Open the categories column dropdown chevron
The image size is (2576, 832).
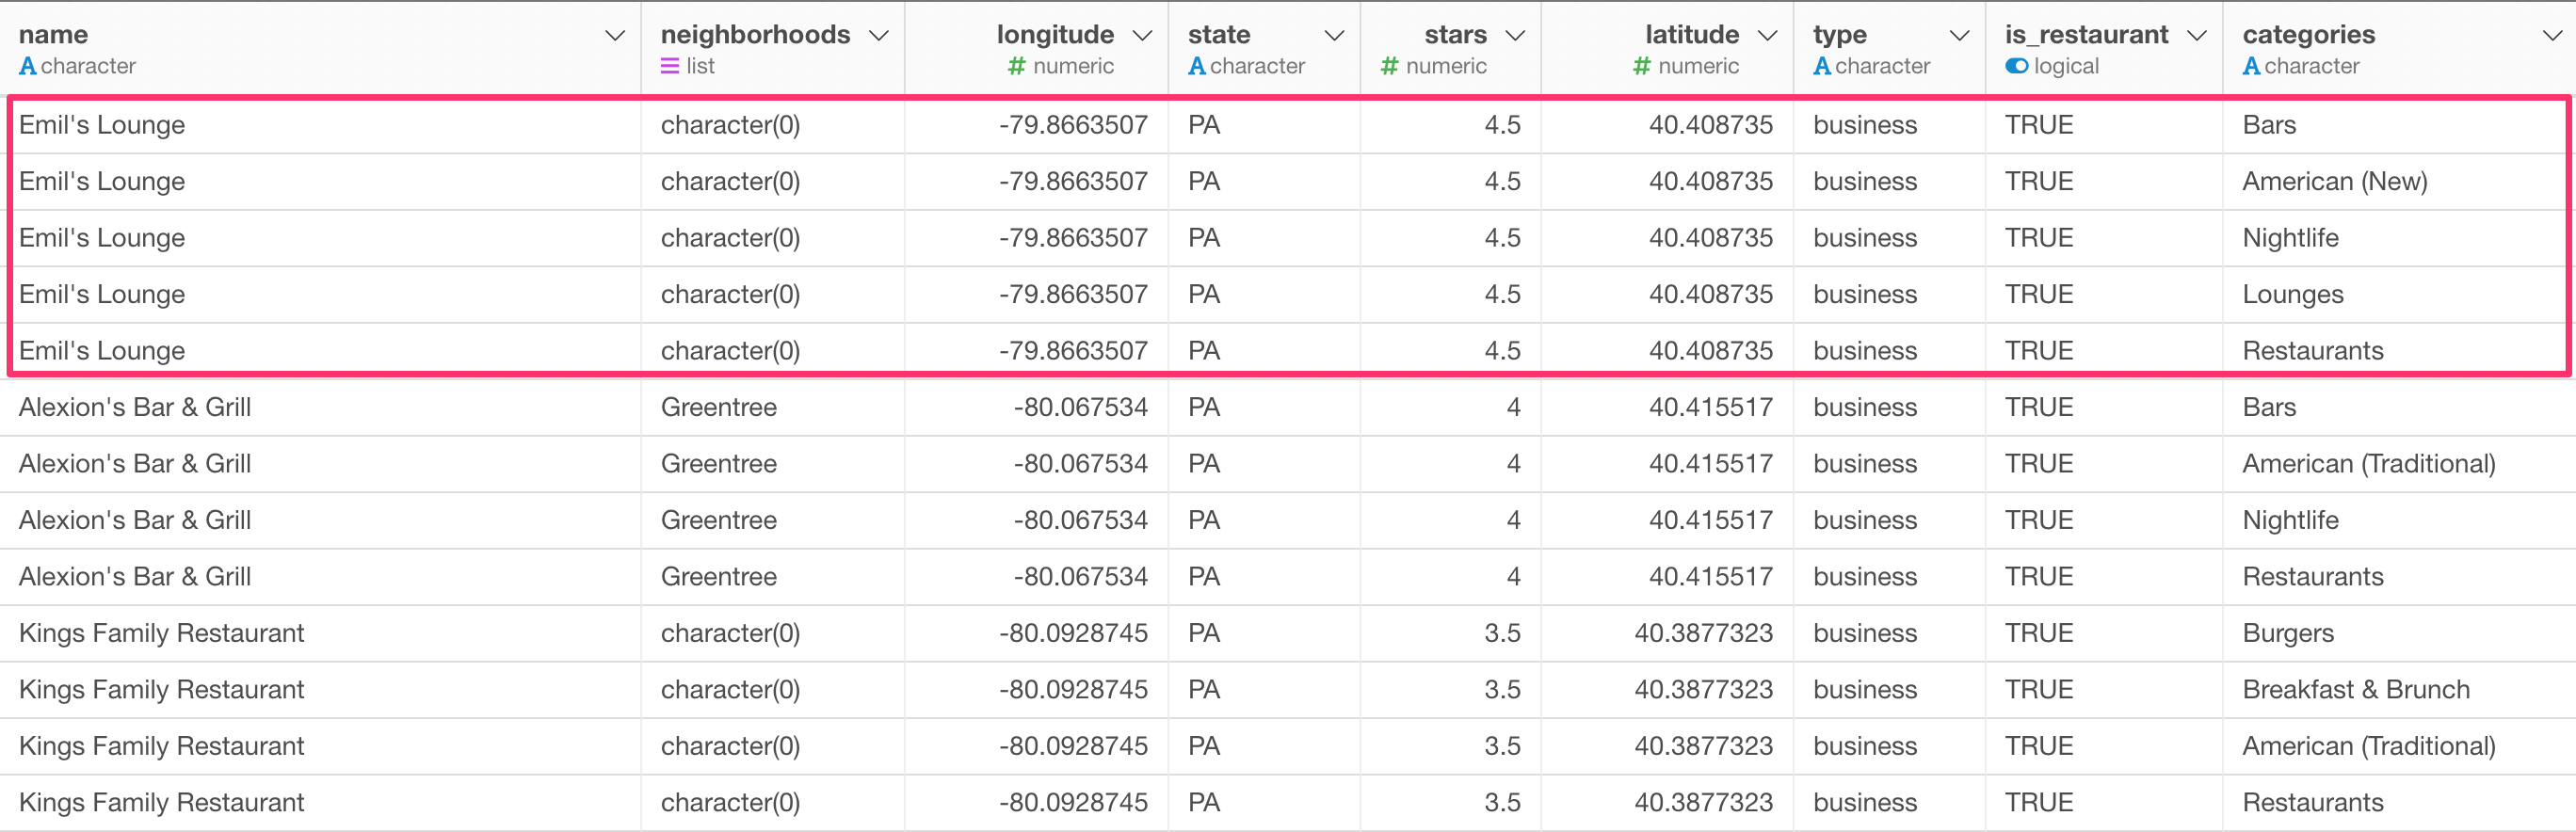click(x=2551, y=36)
